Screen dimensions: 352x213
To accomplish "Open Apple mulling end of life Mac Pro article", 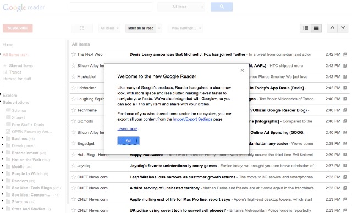I will (180, 199).
